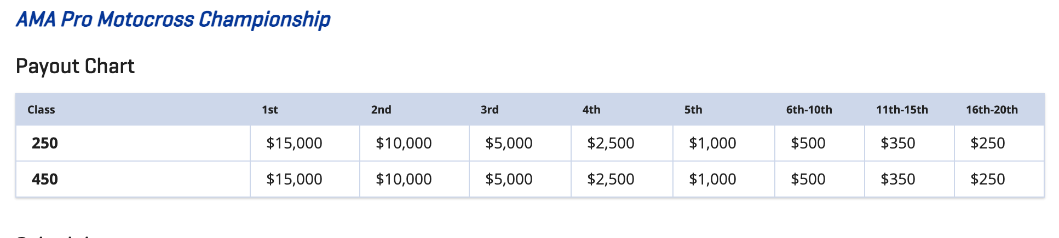Select the 250 class $350 payout cell
This screenshot has height=238, width=1059.
910,143
